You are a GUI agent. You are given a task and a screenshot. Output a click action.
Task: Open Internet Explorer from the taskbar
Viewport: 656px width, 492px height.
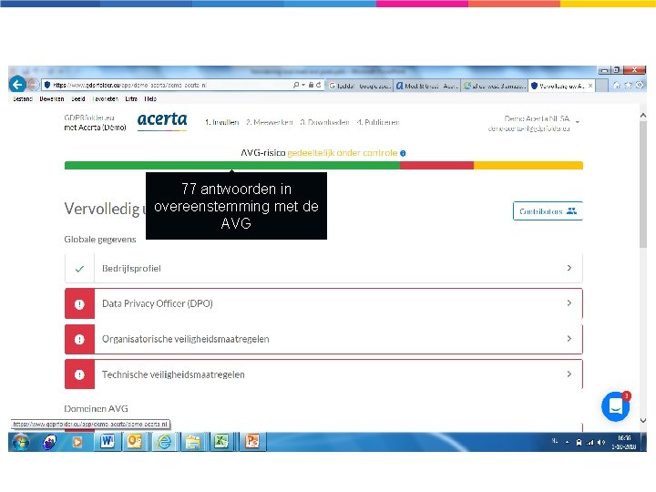[x=164, y=441]
